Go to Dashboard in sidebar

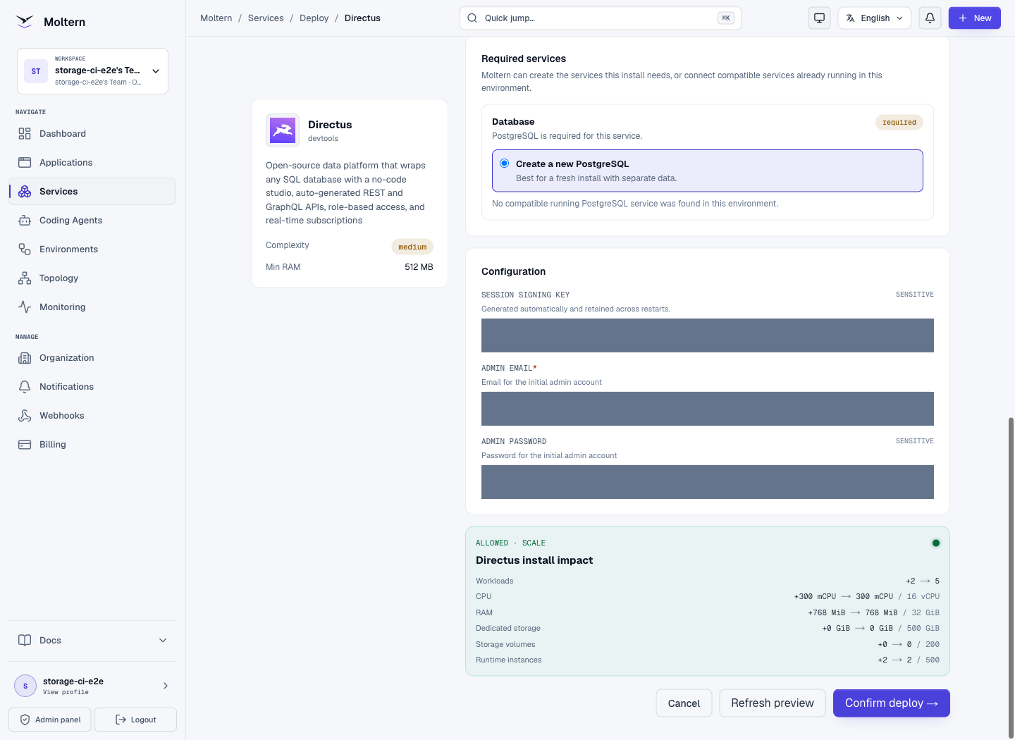click(92, 134)
